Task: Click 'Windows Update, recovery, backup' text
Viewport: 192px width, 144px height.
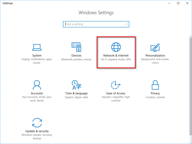Action: 37,137
